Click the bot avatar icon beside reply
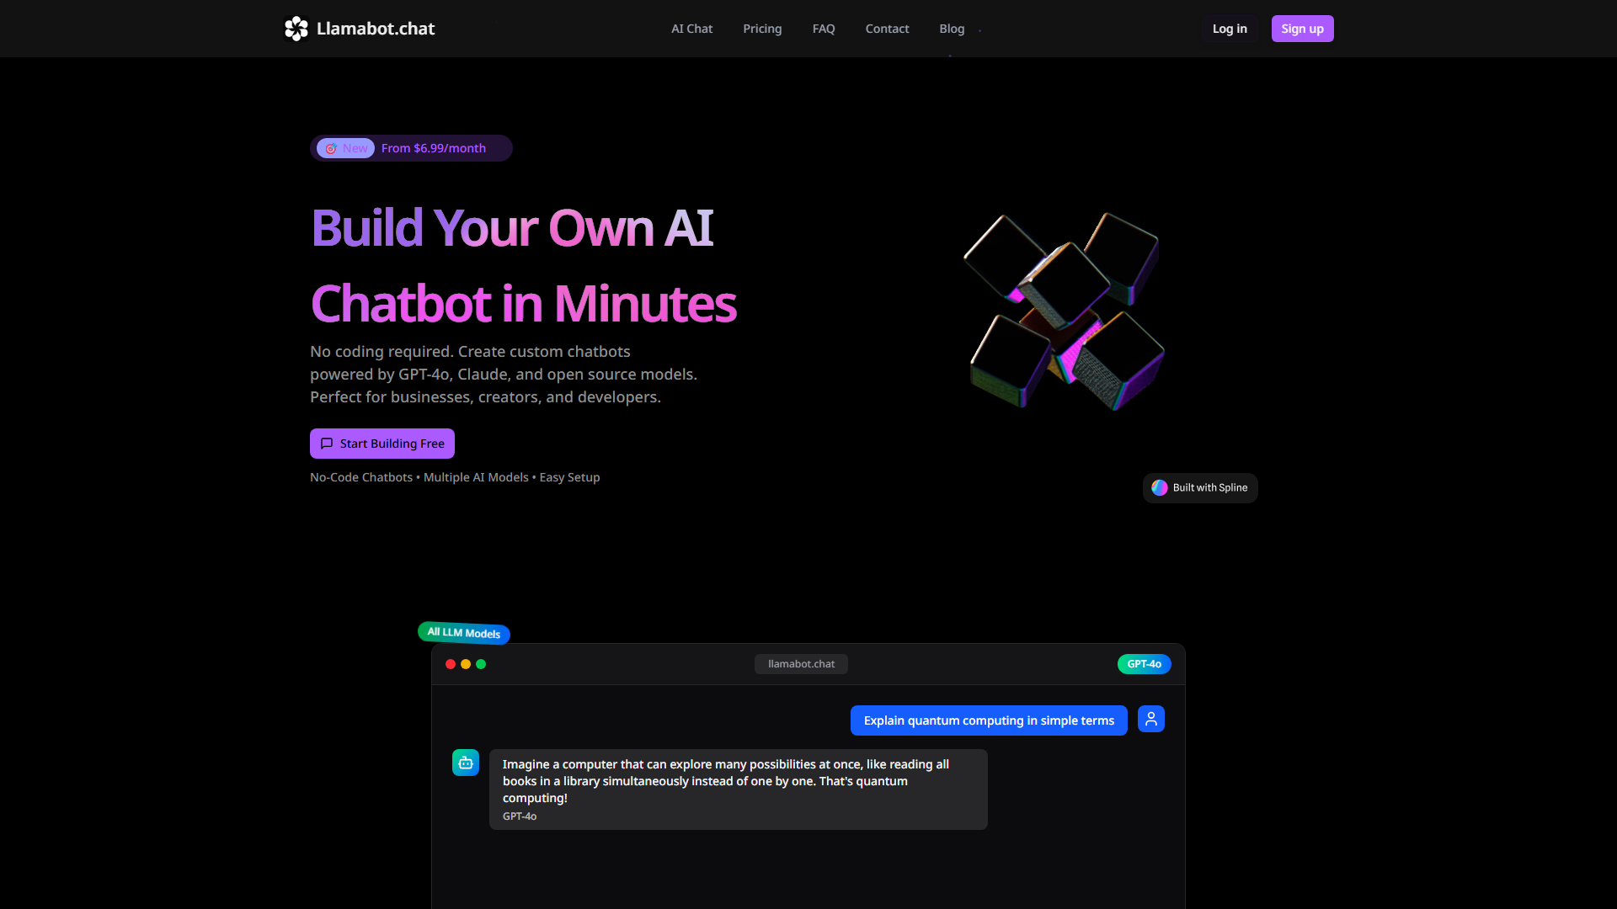The image size is (1617, 909). tap(466, 763)
